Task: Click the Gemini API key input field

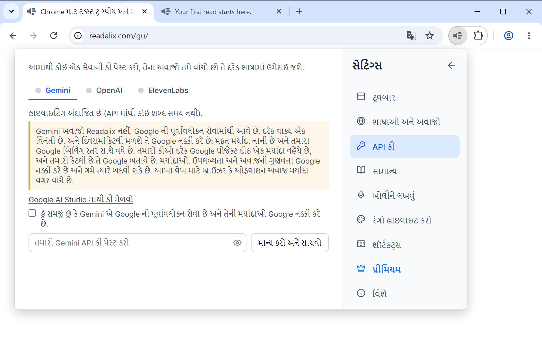Action: [x=137, y=243]
